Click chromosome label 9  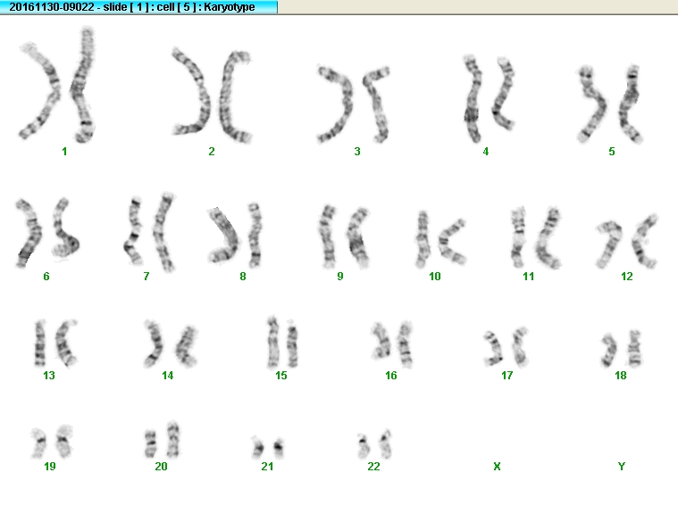[x=340, y=277]
